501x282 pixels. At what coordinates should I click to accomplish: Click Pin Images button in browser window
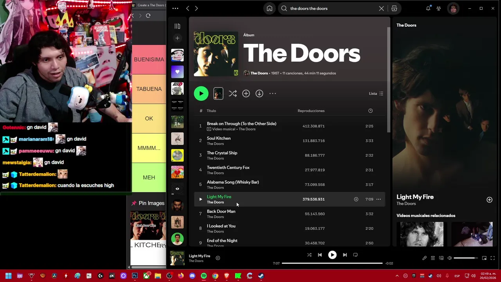tap(148, 203)
